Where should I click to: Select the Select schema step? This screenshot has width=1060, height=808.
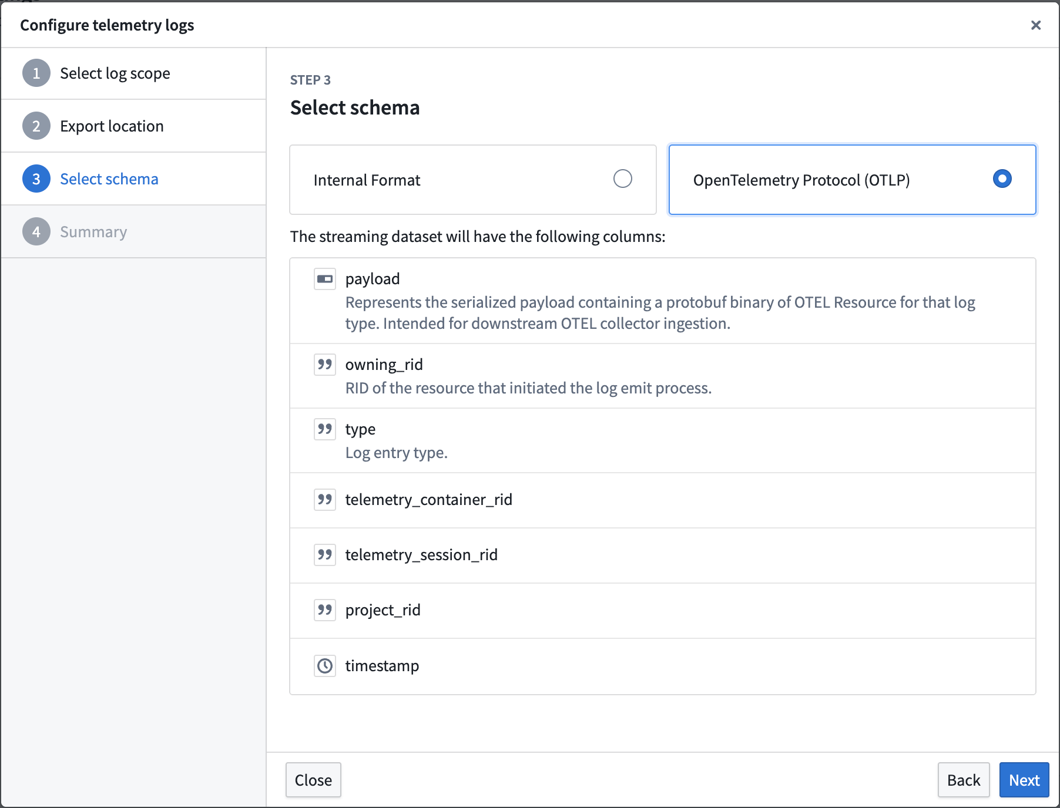pyautogui.click(x=109, y=179)
